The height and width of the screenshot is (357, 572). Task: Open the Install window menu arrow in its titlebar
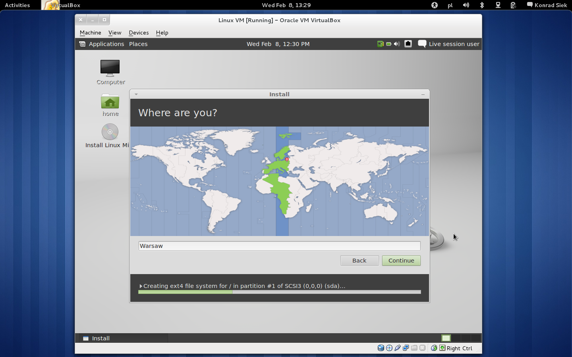coord(136,94)
